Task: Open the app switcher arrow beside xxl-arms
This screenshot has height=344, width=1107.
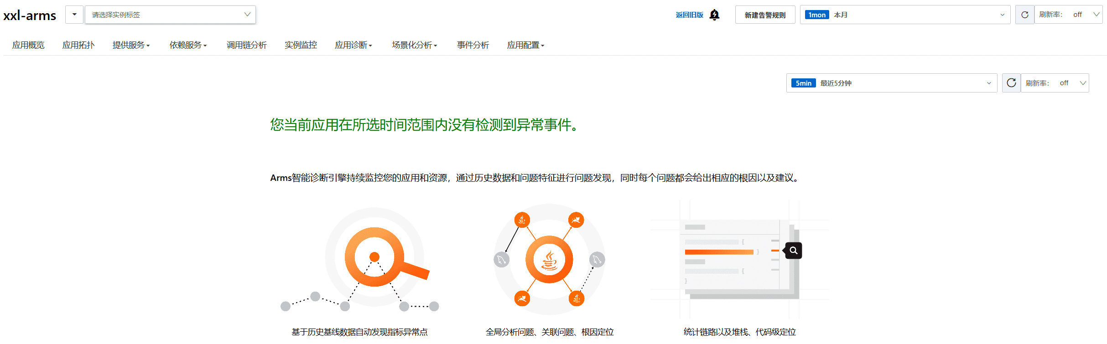Action: tap(74, 15)
